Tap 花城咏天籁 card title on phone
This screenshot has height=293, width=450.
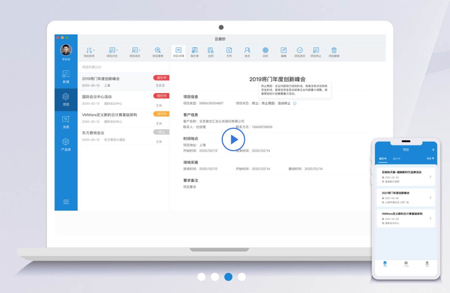pyautogui.click(x=401, y=172)
